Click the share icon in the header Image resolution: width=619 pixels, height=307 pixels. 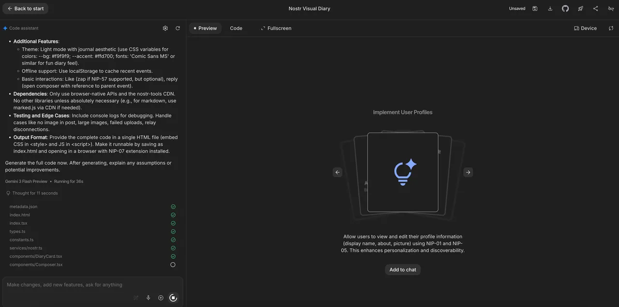(x=595, y=9)
